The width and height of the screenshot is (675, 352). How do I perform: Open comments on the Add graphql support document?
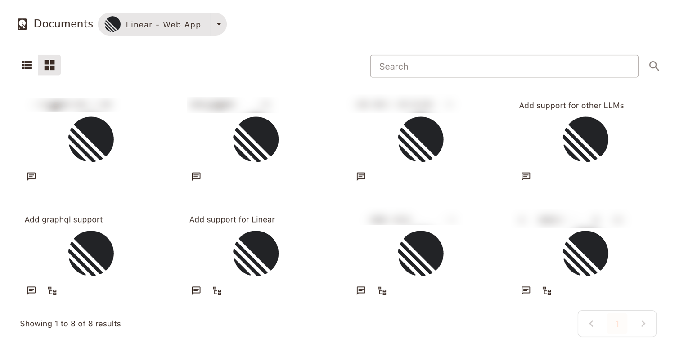click(31, 290)
